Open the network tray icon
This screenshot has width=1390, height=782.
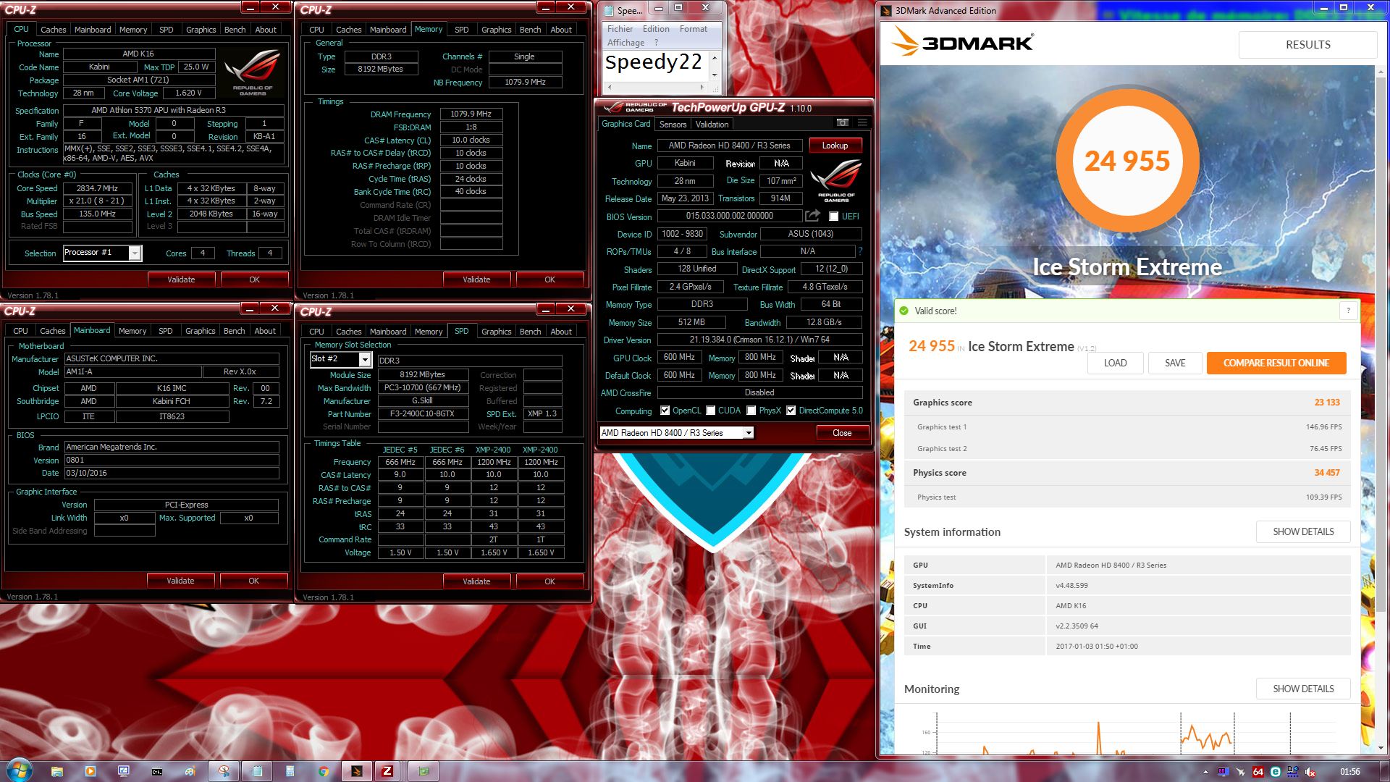pyautogui.click(x=1292, y=772)
